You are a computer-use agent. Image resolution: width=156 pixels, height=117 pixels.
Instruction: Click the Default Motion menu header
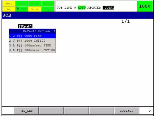coord(32,31)
